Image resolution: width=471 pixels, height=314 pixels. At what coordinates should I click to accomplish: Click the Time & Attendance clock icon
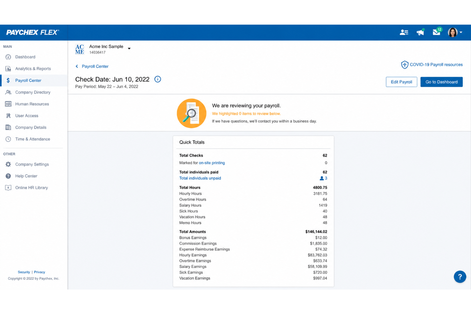8,139
